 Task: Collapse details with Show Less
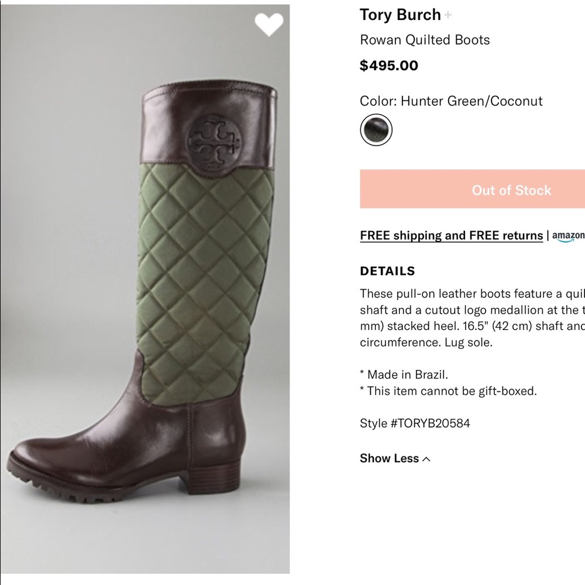390,459
